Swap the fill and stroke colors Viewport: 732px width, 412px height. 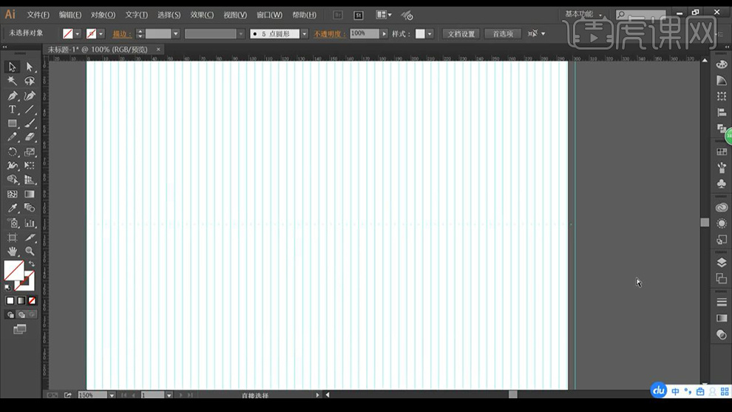32,264
